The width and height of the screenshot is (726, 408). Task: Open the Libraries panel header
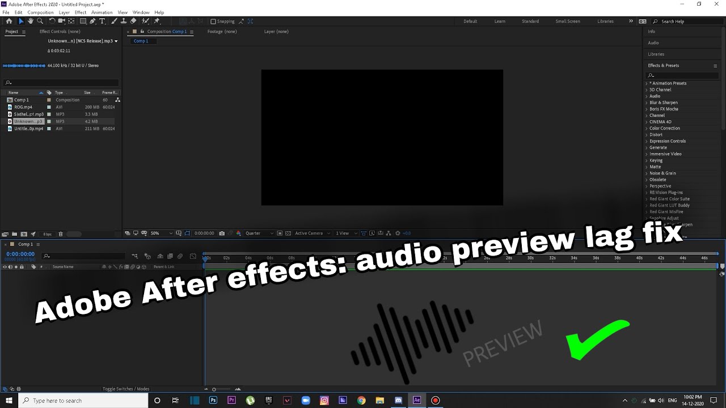656,54
